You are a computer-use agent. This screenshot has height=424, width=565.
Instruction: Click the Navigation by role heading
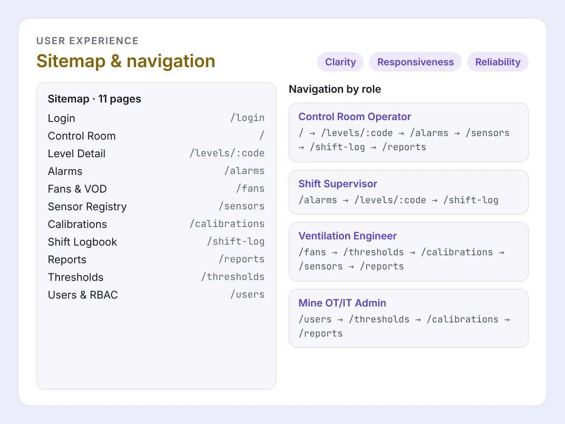pyautogui.click(x=335, y=89)
